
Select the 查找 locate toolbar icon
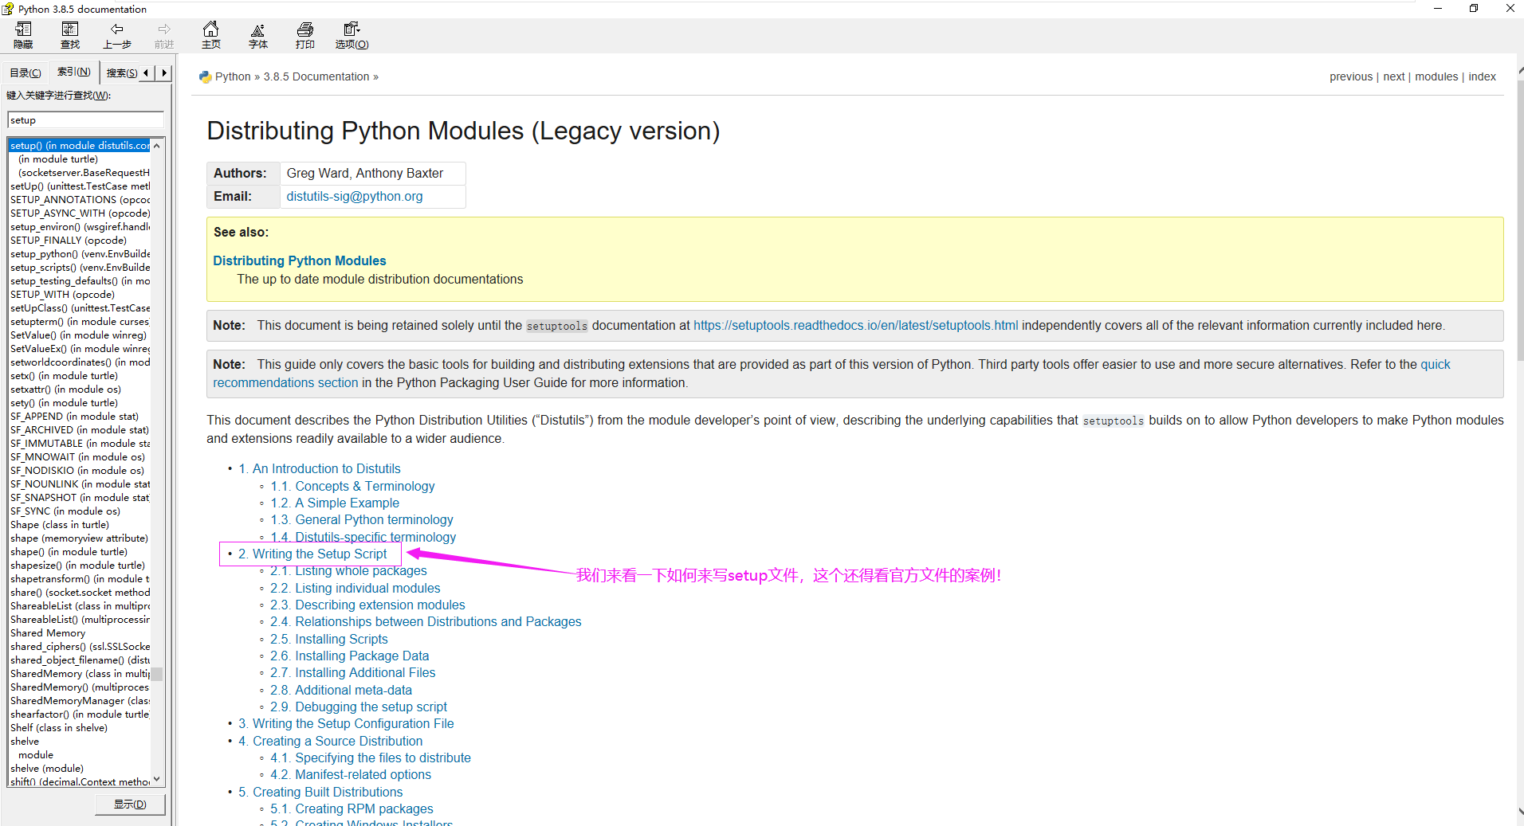click(x=70, y=35)
